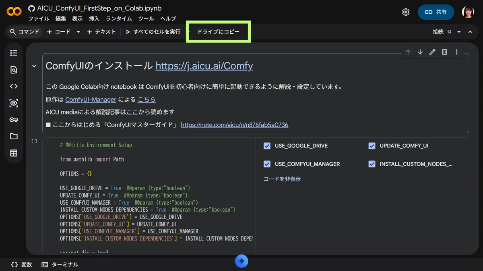The height and width of the screenshot is (271, 483).
Task: Collapse the ComfyUIのインストール section
Action: [34, 66]
